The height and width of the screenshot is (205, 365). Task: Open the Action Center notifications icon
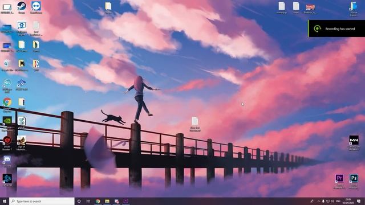pos(359,201)
